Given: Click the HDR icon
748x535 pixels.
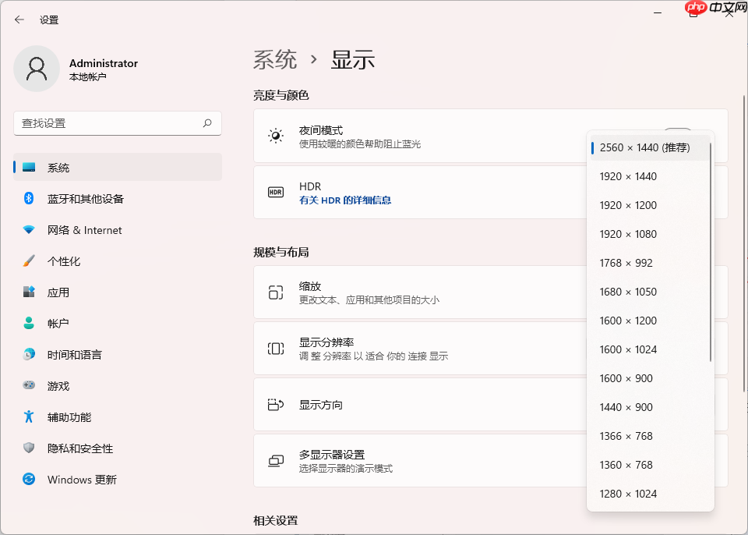Looking at the screenshot, I should click(275, 191).
